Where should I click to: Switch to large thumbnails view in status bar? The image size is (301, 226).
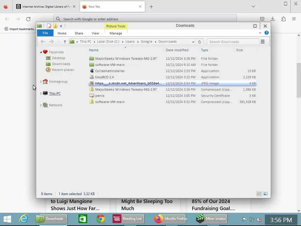[x=265, y=194]
